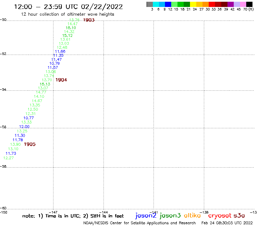This screenshot has width=257, height=226.
Task: Select the 11.78 wave height
Action: (x=18, y=140)
